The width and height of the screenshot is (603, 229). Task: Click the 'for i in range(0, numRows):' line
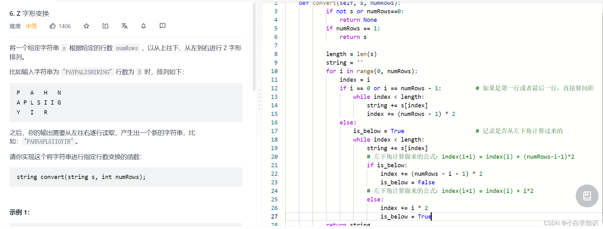(372, 71)
